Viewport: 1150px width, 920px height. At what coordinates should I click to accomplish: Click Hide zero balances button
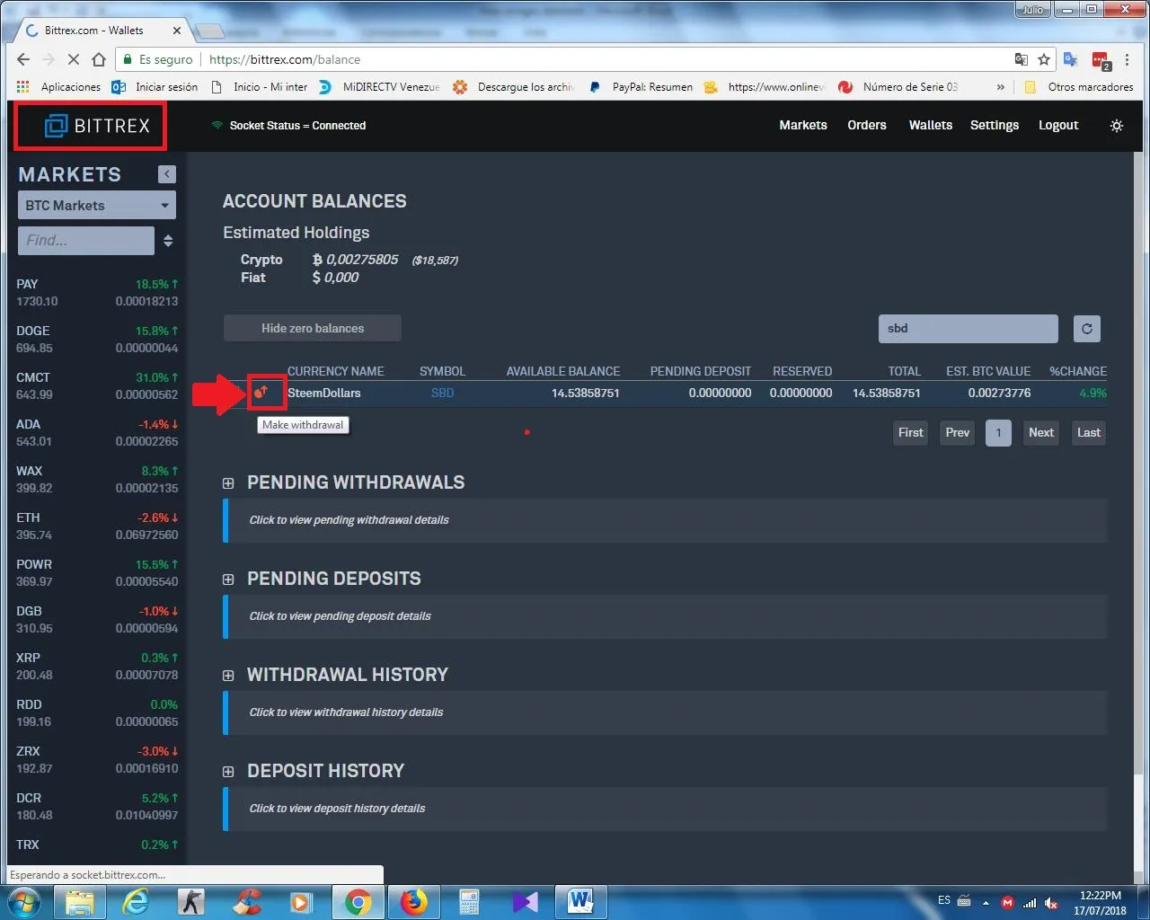(x=312, y=329)
